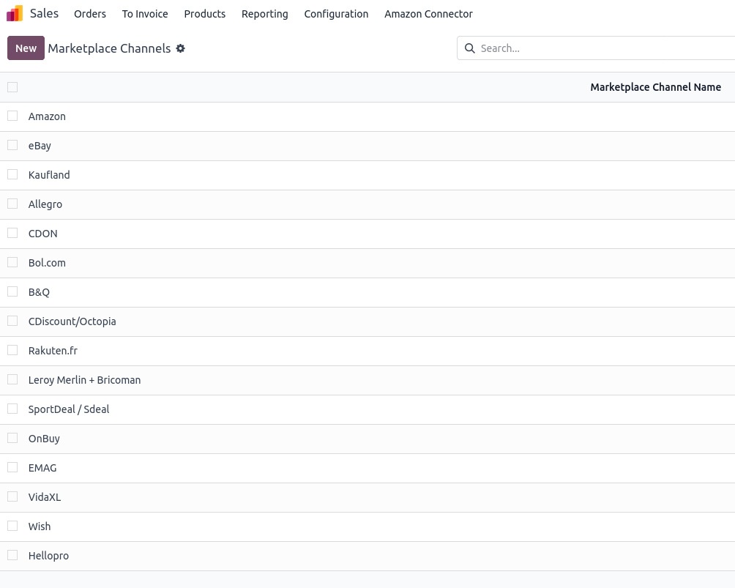
Task: Open the CDON channel record
Action: pos(42,234)
